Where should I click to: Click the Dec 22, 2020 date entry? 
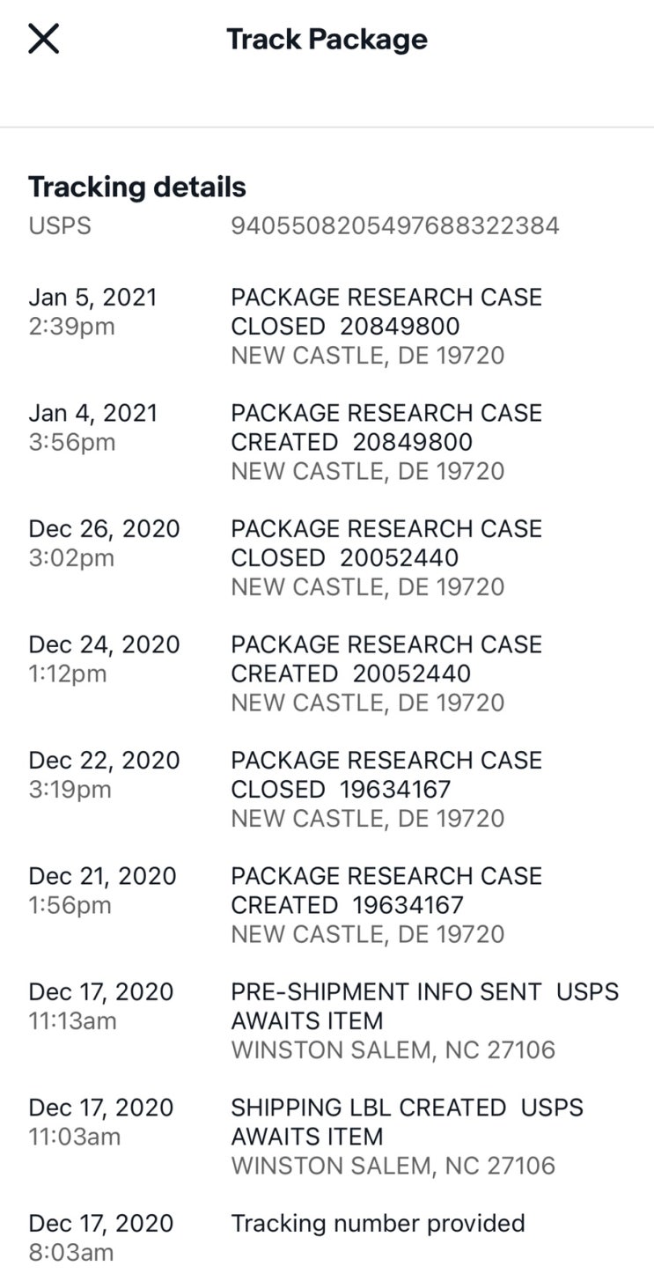tap(104, 761)
